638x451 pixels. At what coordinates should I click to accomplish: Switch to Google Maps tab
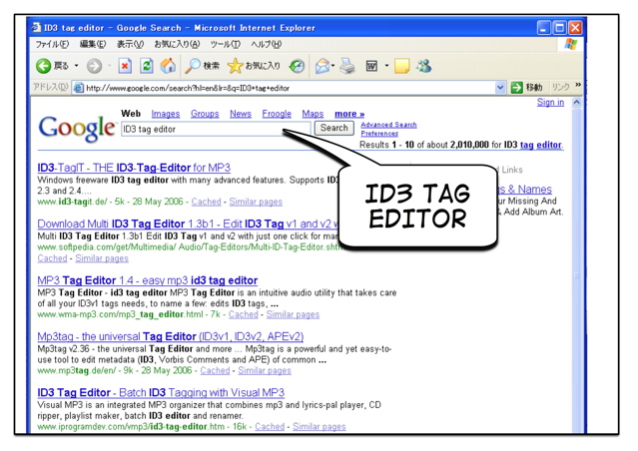[x=313, y=114]
